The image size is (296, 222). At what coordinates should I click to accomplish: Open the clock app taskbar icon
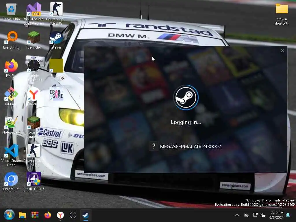(x=73, y=215)
